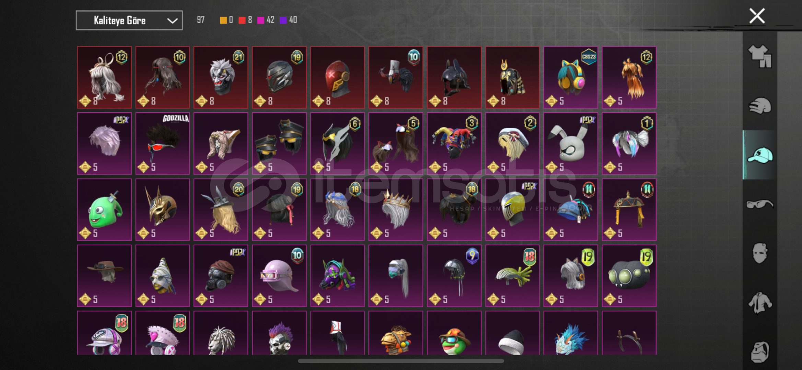
Task: Open the glasses category in sidebar
Action: pyautogui.click(x=760, y=204)
